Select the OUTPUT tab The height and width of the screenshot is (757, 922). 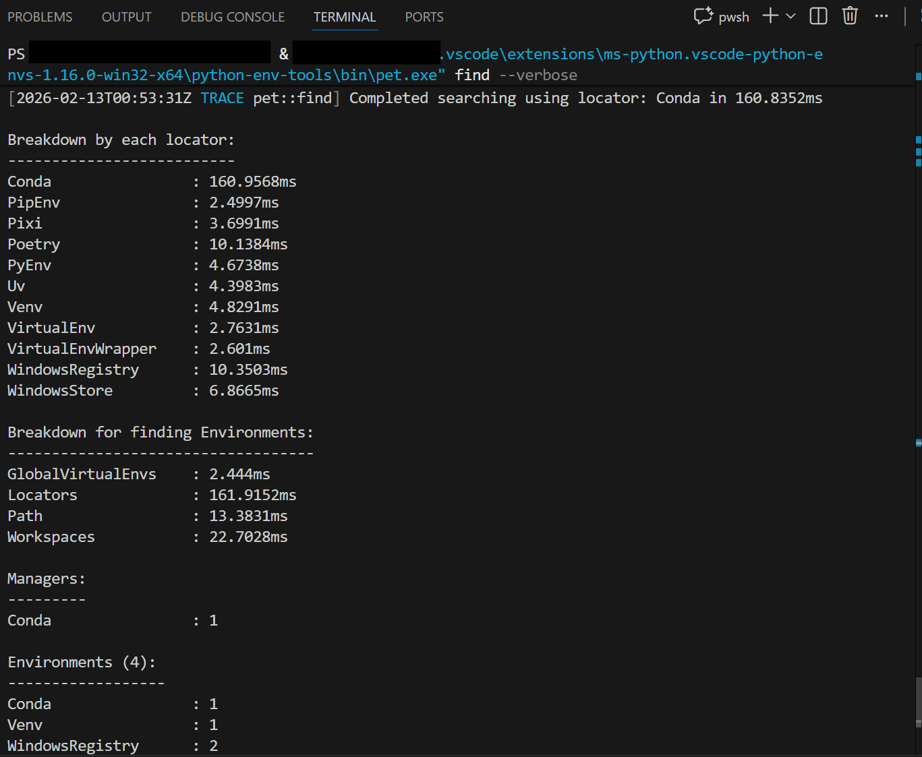point(126,17)
